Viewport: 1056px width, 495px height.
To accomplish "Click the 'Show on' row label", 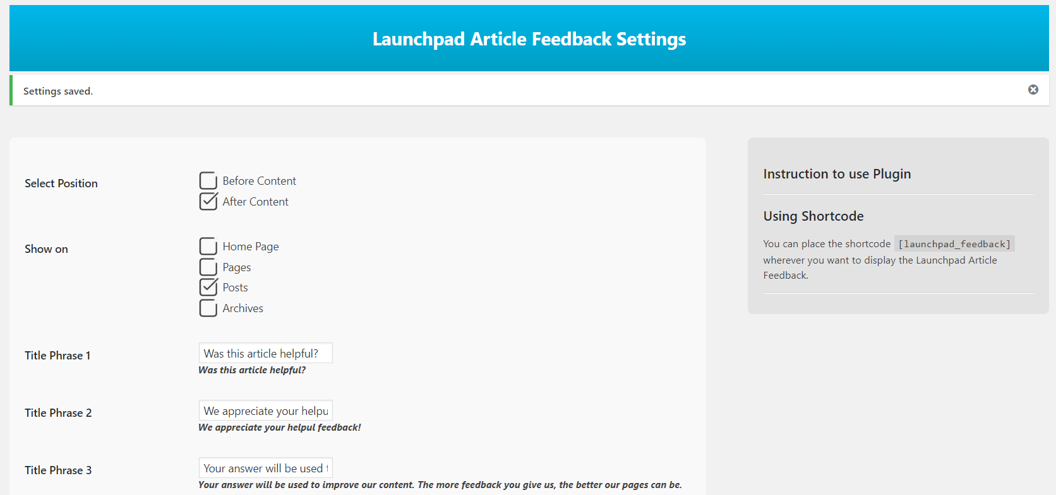I will click(46, 249).
